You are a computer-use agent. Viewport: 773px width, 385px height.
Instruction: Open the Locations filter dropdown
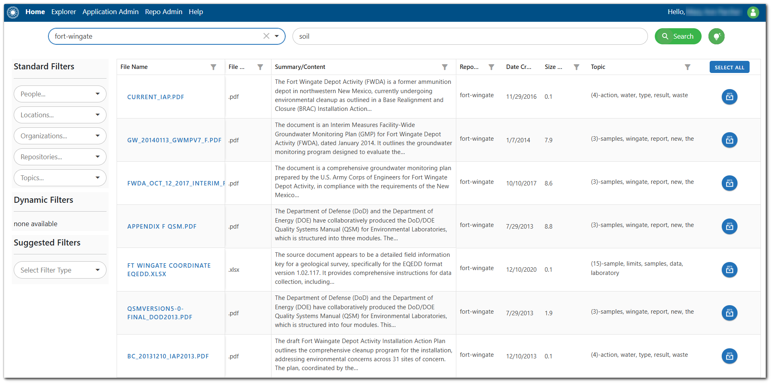60,115
